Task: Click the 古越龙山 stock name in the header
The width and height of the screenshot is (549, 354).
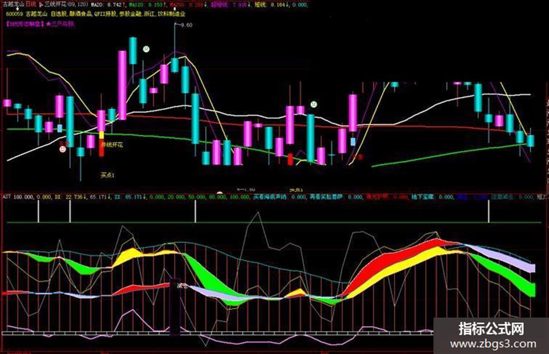Action: point(14,5)
